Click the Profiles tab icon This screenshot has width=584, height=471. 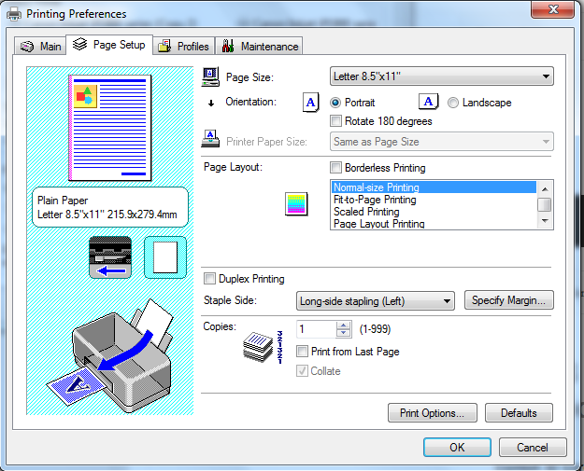tap(164, 46)
